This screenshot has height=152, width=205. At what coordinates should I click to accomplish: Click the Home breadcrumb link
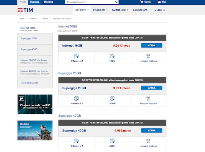(x=22, y=19)
